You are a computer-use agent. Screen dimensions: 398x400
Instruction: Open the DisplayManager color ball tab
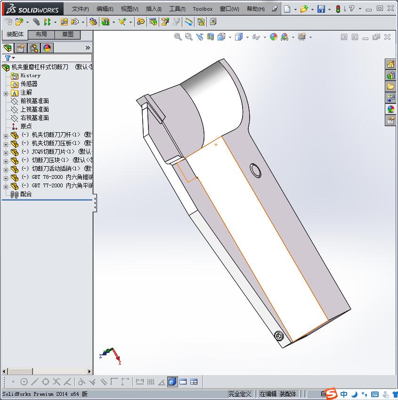pyautogui.click(x=47, y=48)
